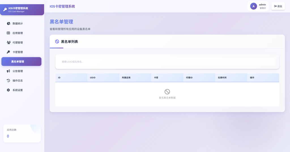The width and height of the screenshot is (290, 152).
Task: Click the 所属应用 column header
Action: point(126,78)
